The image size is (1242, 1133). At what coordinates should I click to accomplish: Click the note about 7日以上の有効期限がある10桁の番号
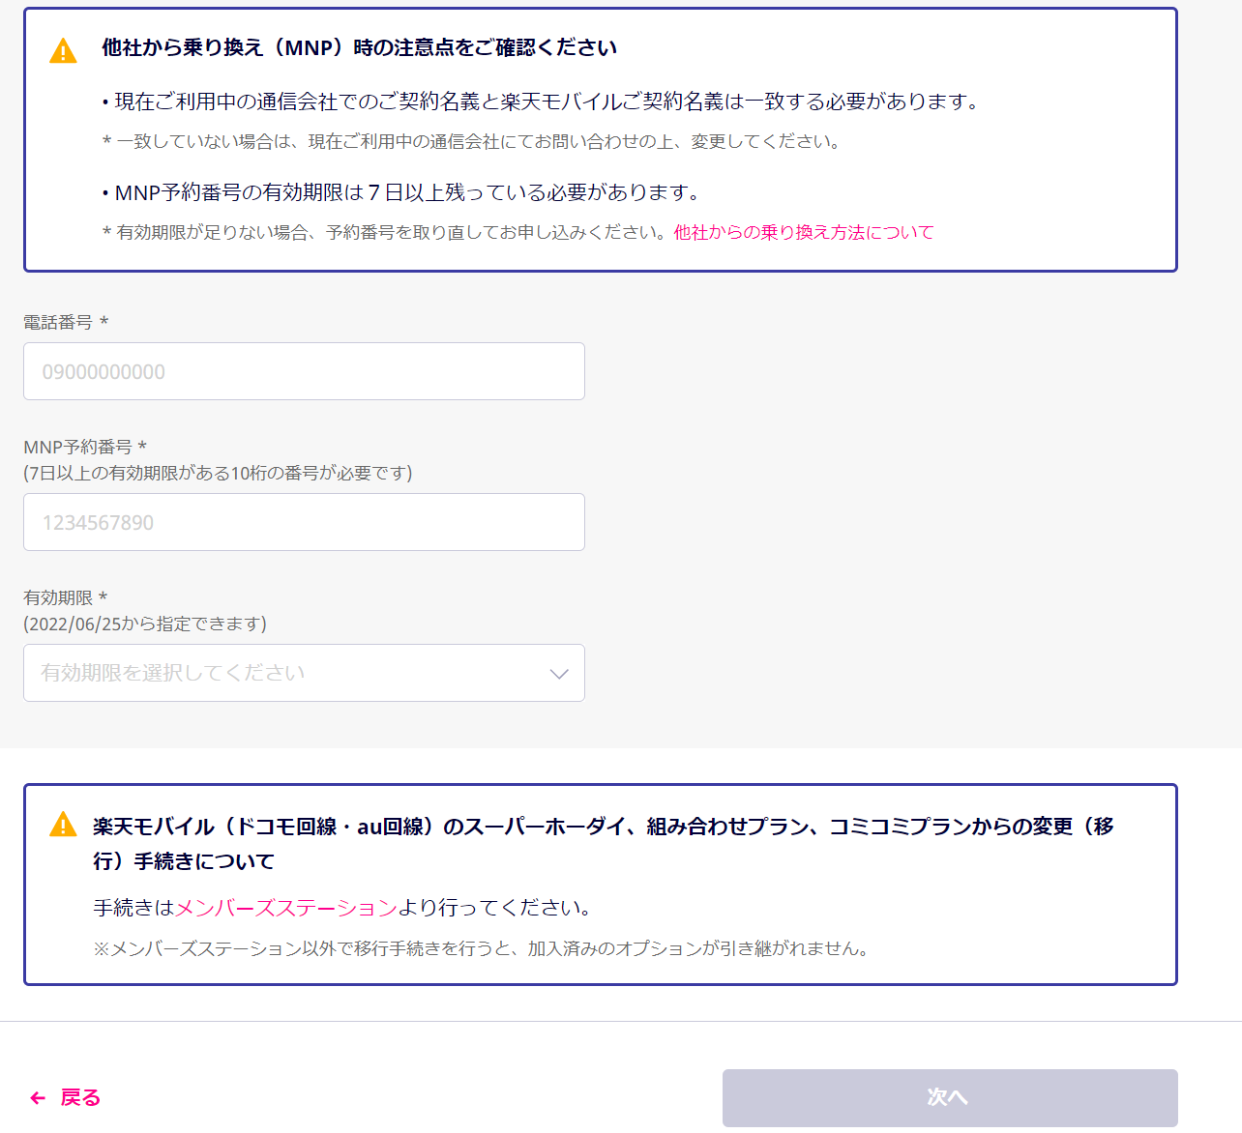[218, 473]
